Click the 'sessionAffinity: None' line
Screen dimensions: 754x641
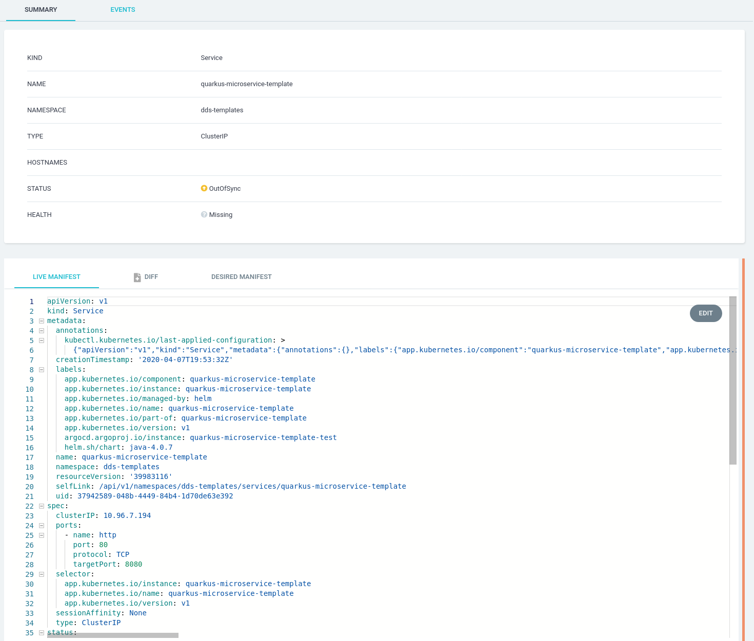101,613
